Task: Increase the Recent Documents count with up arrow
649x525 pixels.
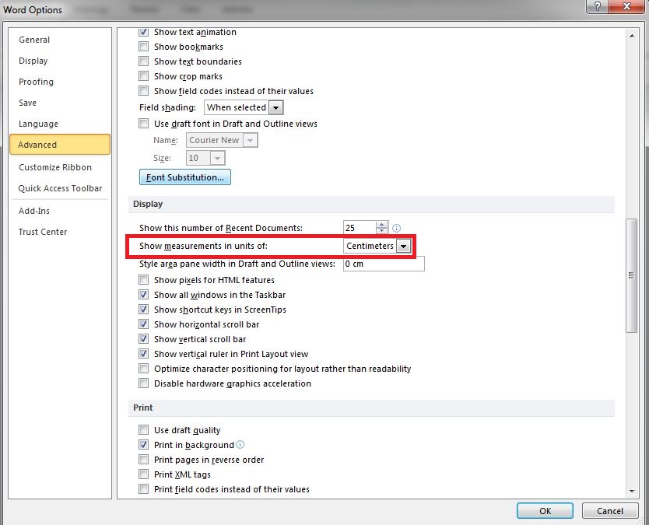Action: coord(381,225)
